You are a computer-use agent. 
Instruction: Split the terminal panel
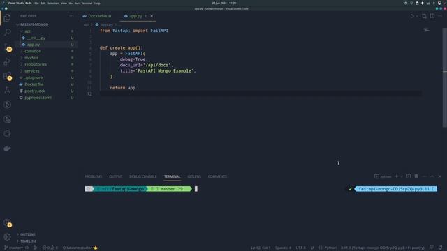409,176
